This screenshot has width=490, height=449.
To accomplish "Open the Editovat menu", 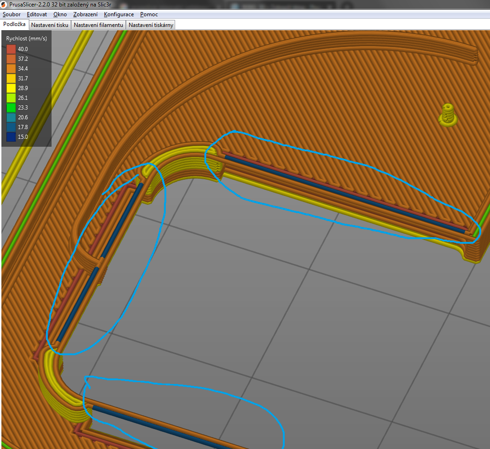I will (x=37, y=14).
